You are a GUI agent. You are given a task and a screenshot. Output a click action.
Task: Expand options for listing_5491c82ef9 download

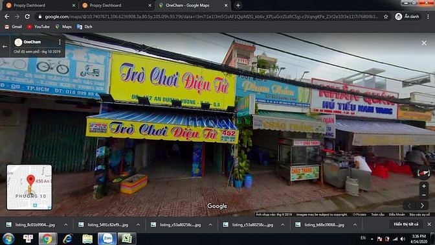138,225
